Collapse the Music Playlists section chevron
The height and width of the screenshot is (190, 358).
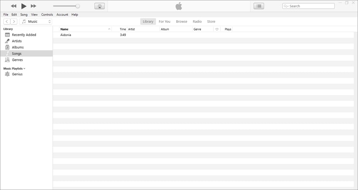pyautogui.click(x=24, y=68)
